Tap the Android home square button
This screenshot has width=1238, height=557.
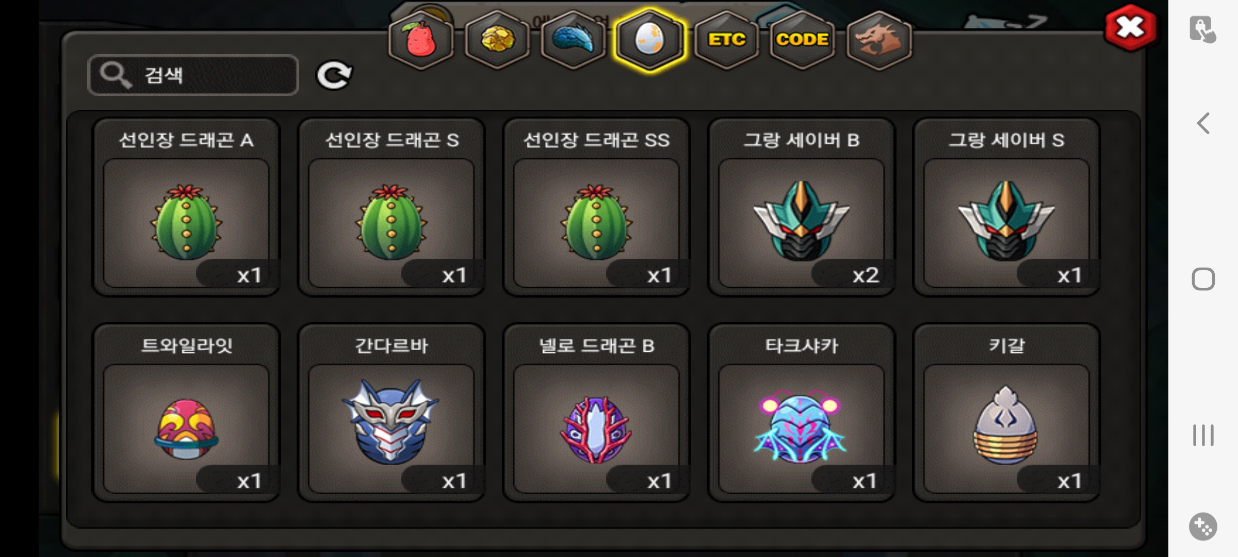click(1203, 279)
